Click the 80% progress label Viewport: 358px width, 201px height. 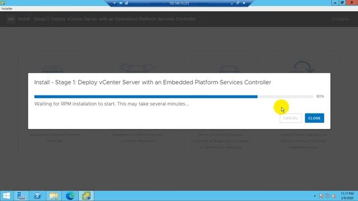320,97
